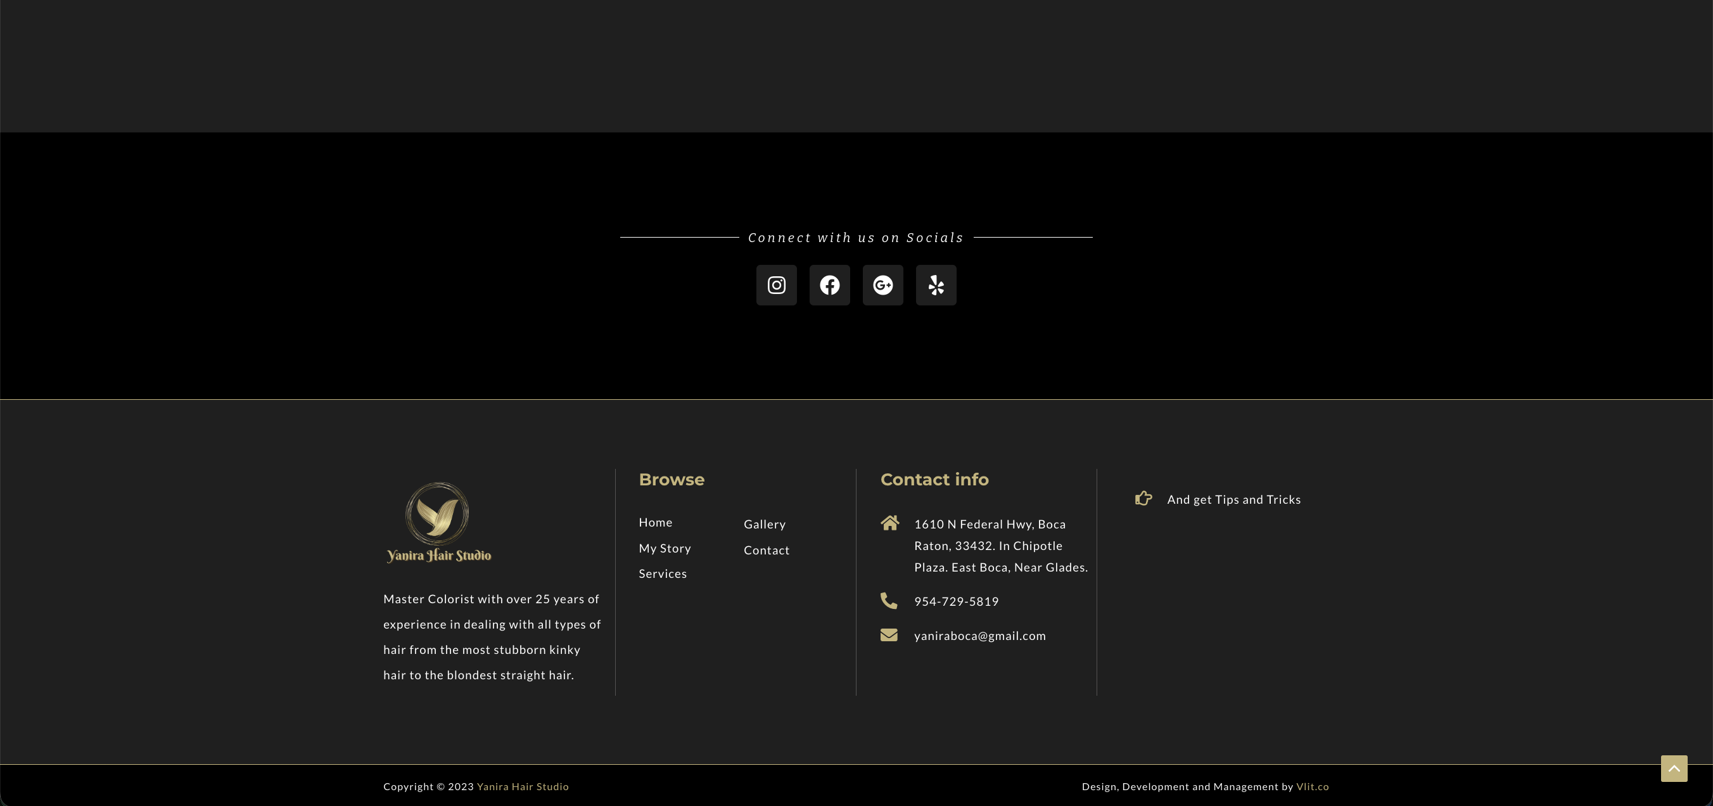Click the yaniraboca@gmail.com email address

tap(979, 636)
